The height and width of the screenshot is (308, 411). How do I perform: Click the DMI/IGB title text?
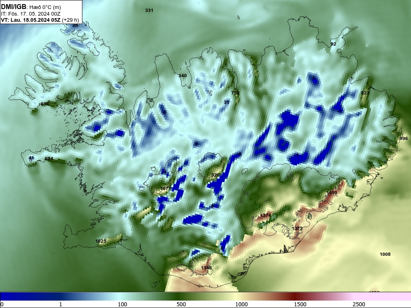tap(14, 7)
